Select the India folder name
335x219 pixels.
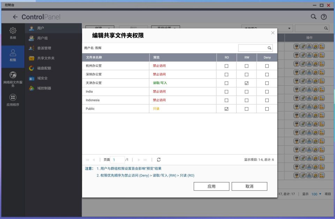89,92
